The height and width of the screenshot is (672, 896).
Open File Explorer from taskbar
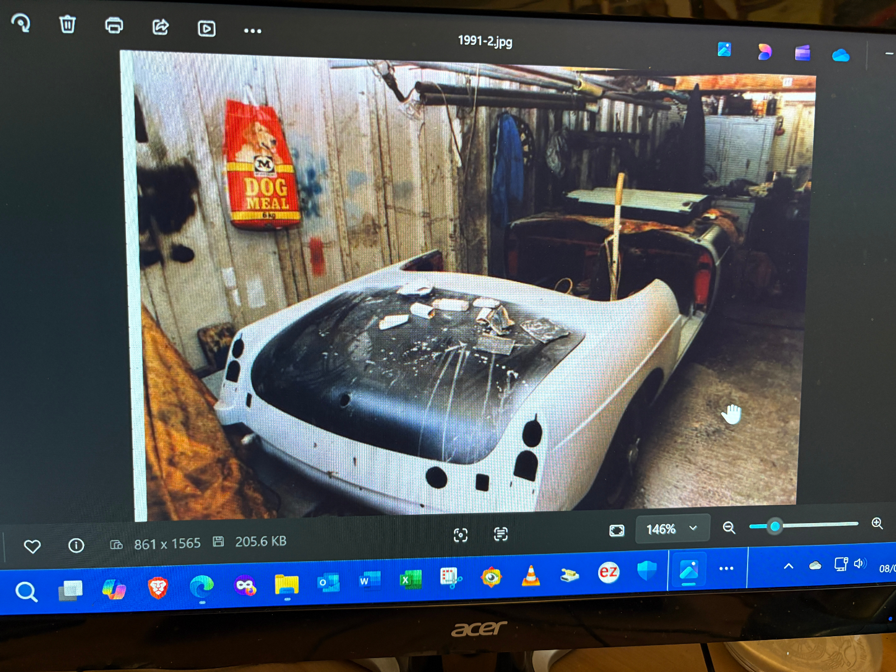[287, 585]
